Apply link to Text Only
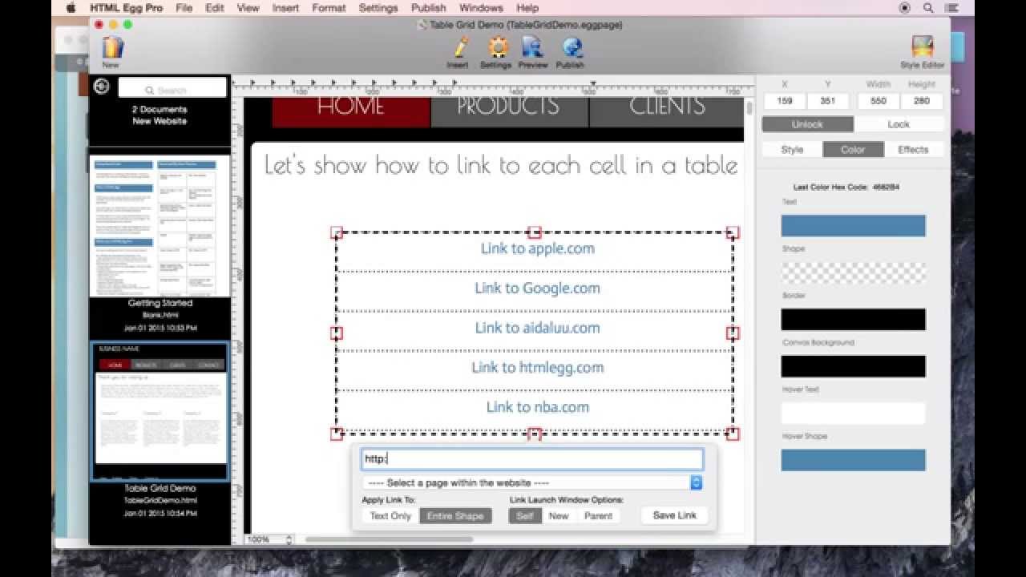This screenshot has height=577, width=1026. tap(390, 516)
